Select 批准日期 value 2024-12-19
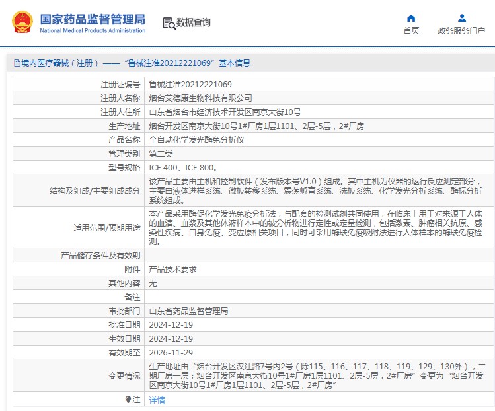This screenshot has width=495, height=411. [171, 325]
